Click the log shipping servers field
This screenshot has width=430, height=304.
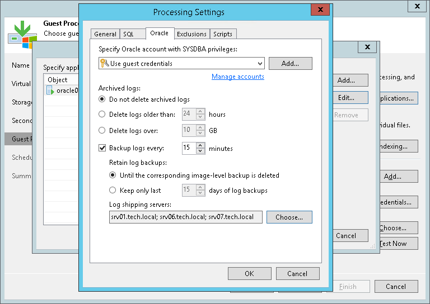coord(186,217)
